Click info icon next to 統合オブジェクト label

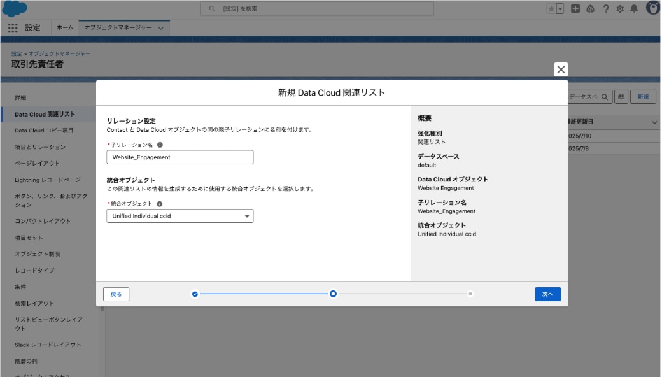click(159, 204)
